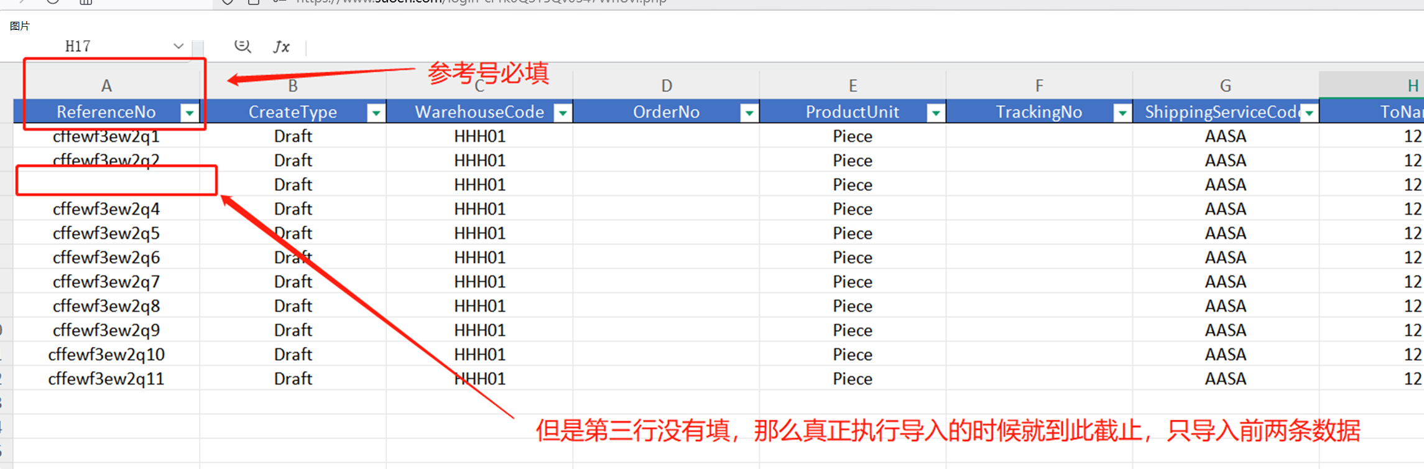Click the ShippingServiceCode header cell
1424x469 pixels.
click(x=1226, y=111)
